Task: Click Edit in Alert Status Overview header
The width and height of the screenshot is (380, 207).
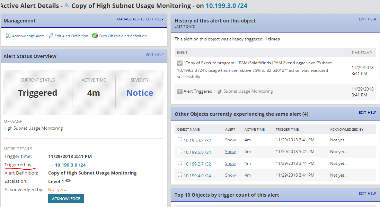Action: (x=150, y=55)
